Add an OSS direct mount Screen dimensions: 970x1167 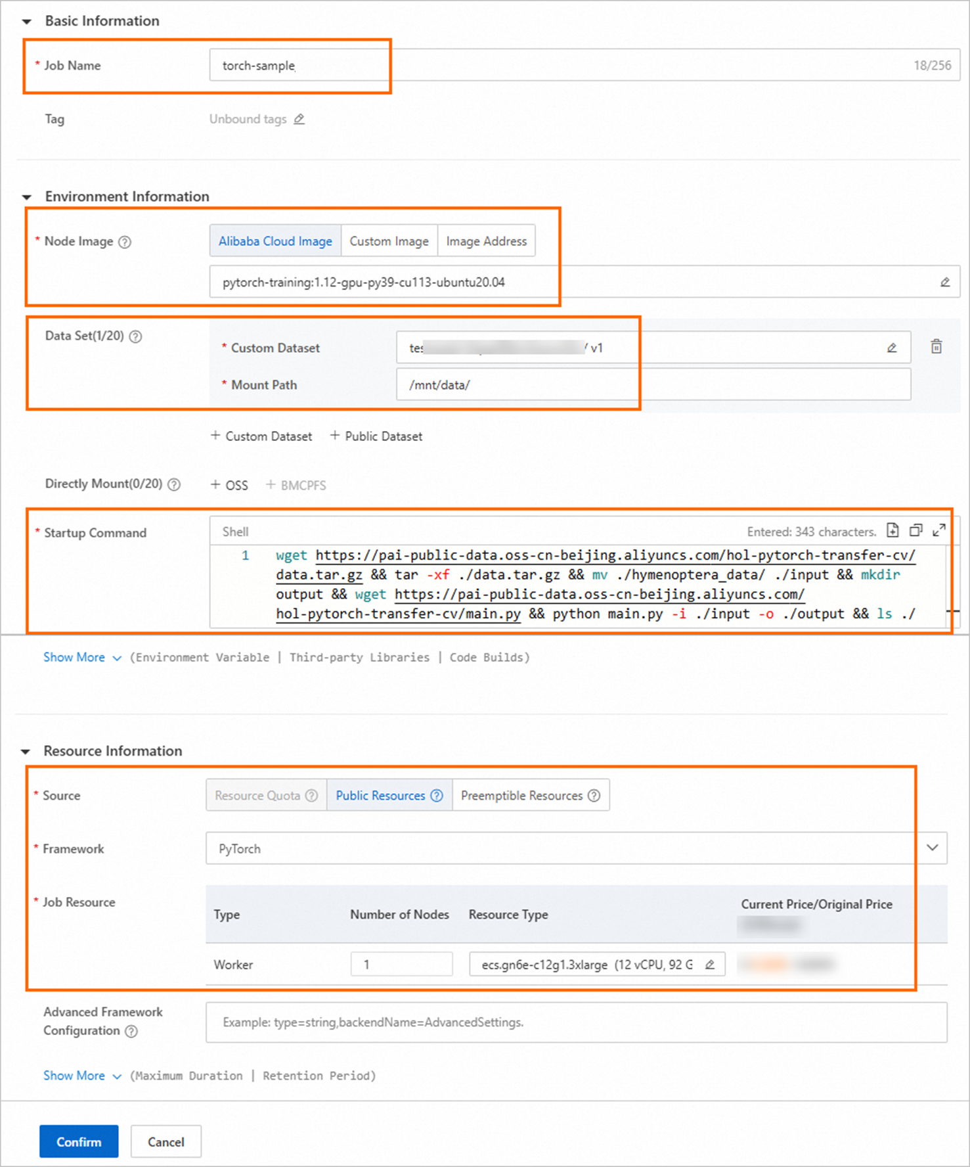(x=229, y=486)
